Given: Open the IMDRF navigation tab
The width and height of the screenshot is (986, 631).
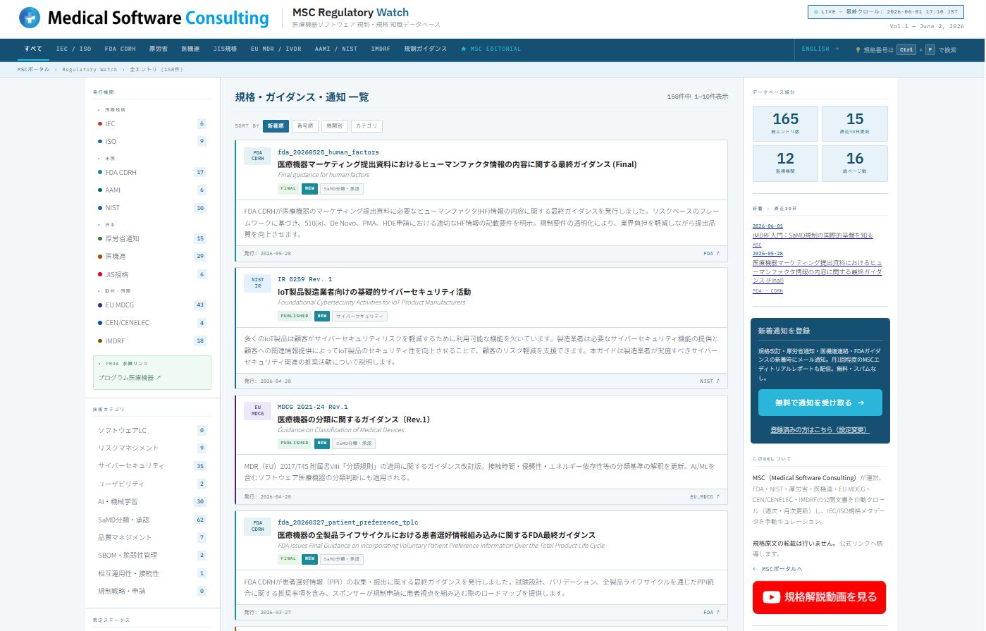Looking at the screenshot, I should click(x=381, y=49).
